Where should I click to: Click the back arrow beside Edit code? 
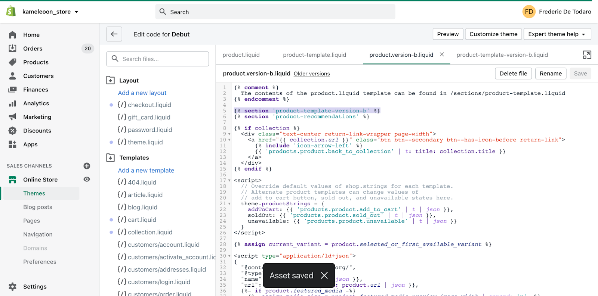coord(114,34)
